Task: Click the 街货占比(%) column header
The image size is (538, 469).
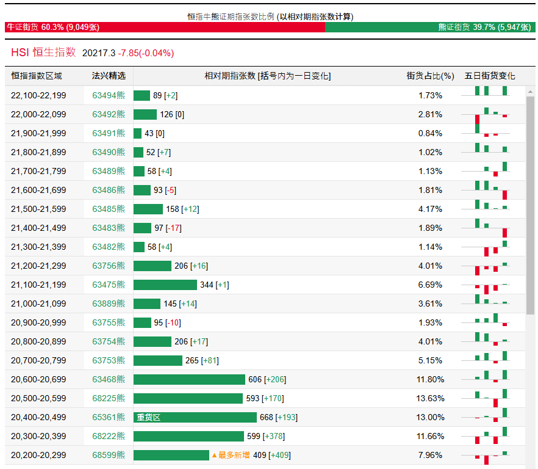Action: click(430, 76)
